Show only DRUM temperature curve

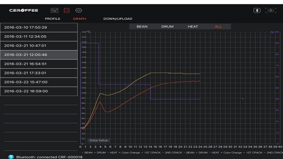click(x=167, y=27)
